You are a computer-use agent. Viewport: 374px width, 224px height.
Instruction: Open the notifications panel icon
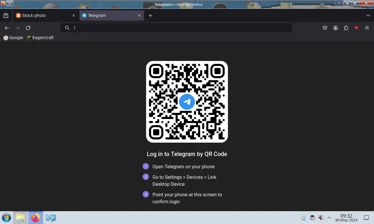pos(366,218)
